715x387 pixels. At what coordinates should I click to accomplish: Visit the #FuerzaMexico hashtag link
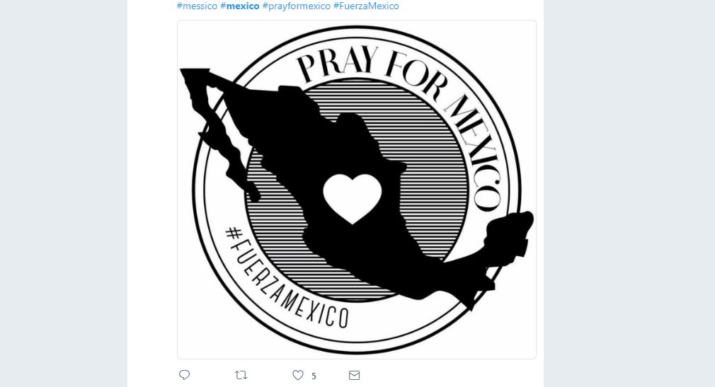(366, 6)
